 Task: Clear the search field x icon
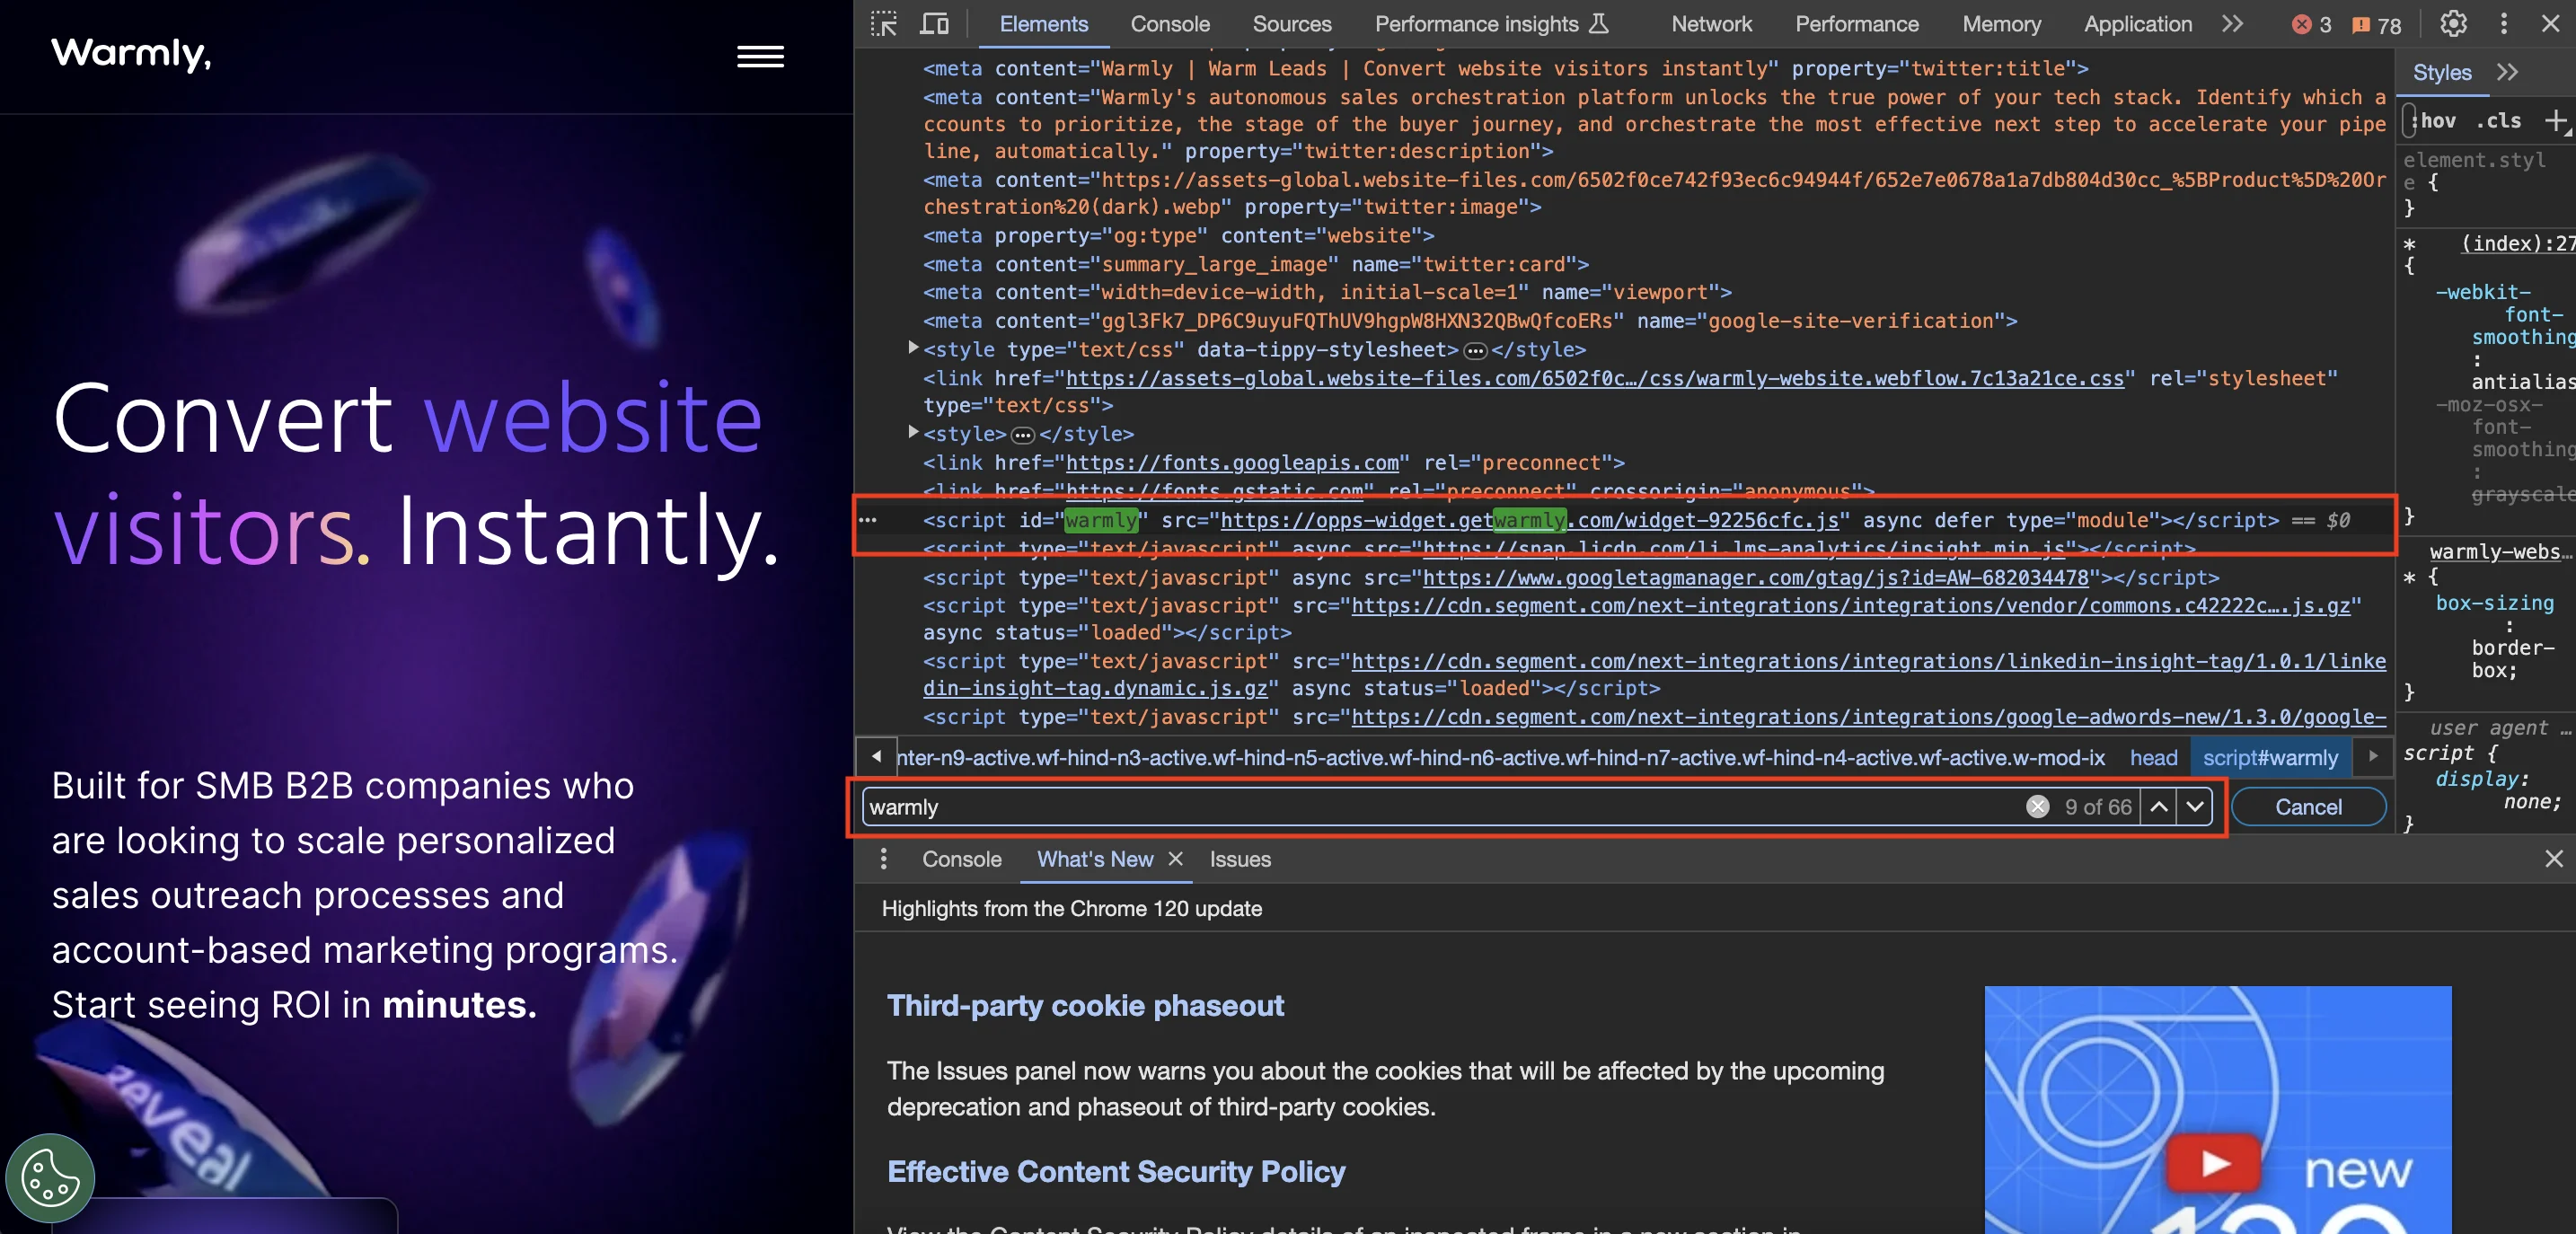pos(2037,807)
